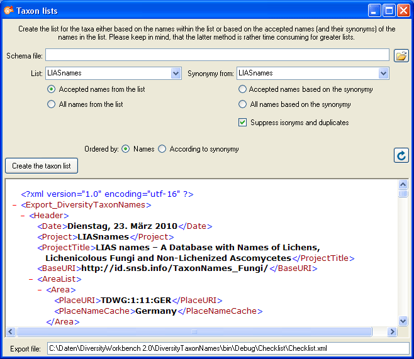This screenshot has width=414, height=359.
Task: Collapse the Header XML node
Action: [23, 216]
